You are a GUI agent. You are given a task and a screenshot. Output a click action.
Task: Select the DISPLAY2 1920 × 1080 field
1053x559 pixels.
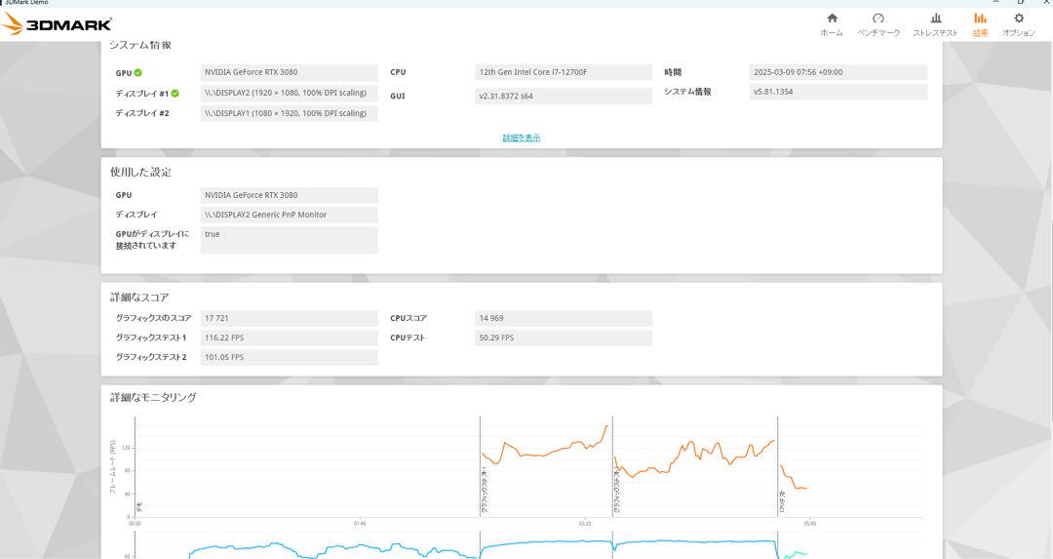[290, 93]
